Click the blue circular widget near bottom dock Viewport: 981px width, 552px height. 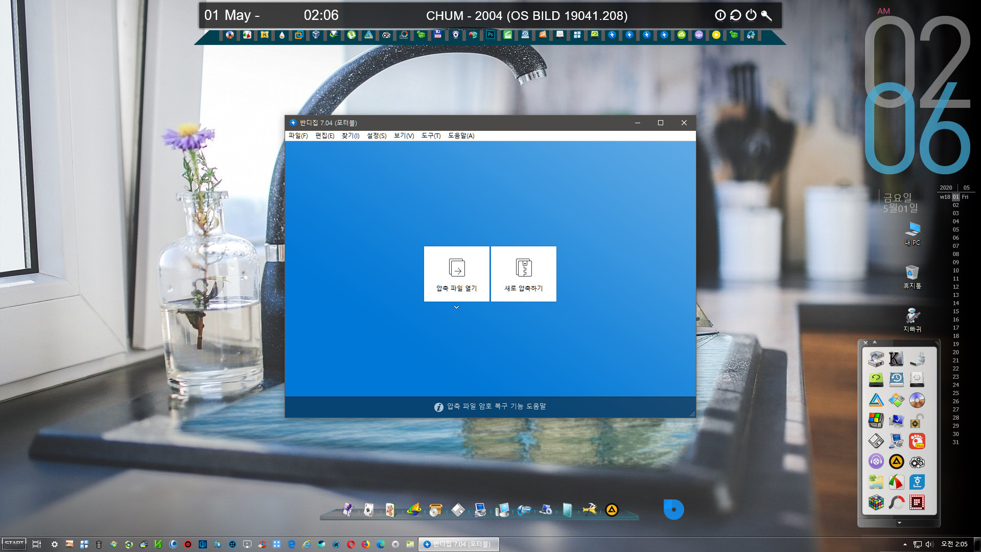click(673, 510)
